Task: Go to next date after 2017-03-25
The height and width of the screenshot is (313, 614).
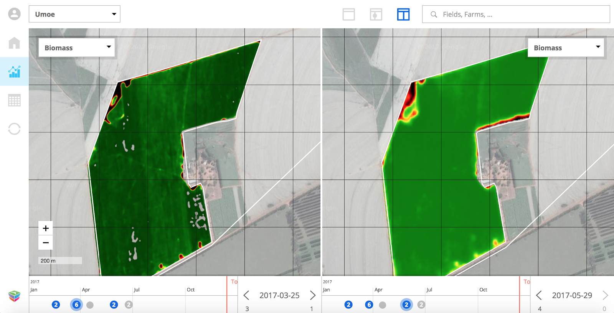Action: click(x=313, y=295)
